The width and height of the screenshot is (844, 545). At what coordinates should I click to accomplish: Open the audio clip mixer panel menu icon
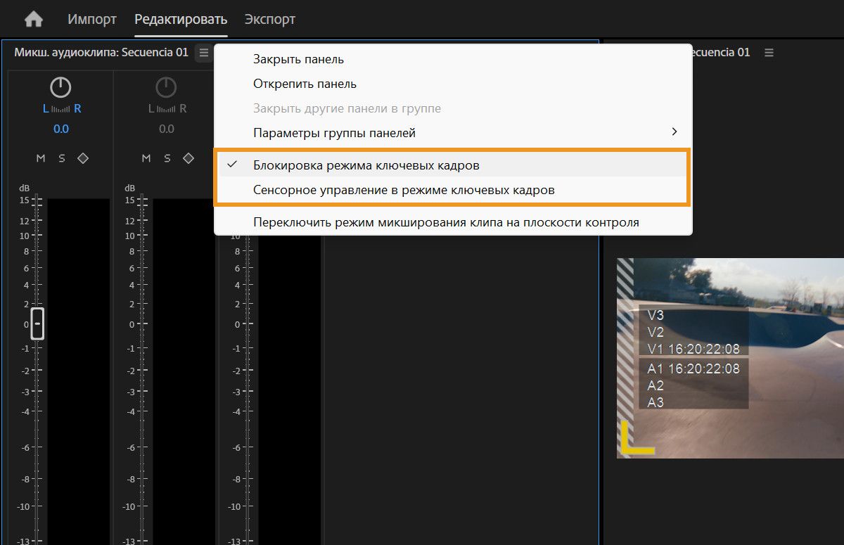coord(203,53)
